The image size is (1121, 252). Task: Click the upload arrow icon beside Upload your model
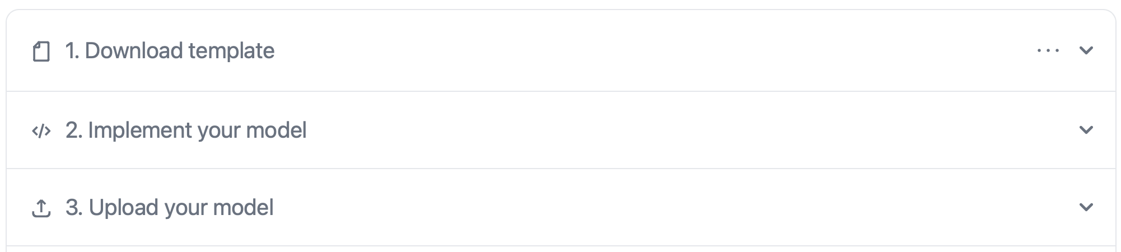41,208
